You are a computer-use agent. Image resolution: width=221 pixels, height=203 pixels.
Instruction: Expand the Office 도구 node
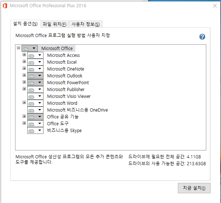(24, 123)
